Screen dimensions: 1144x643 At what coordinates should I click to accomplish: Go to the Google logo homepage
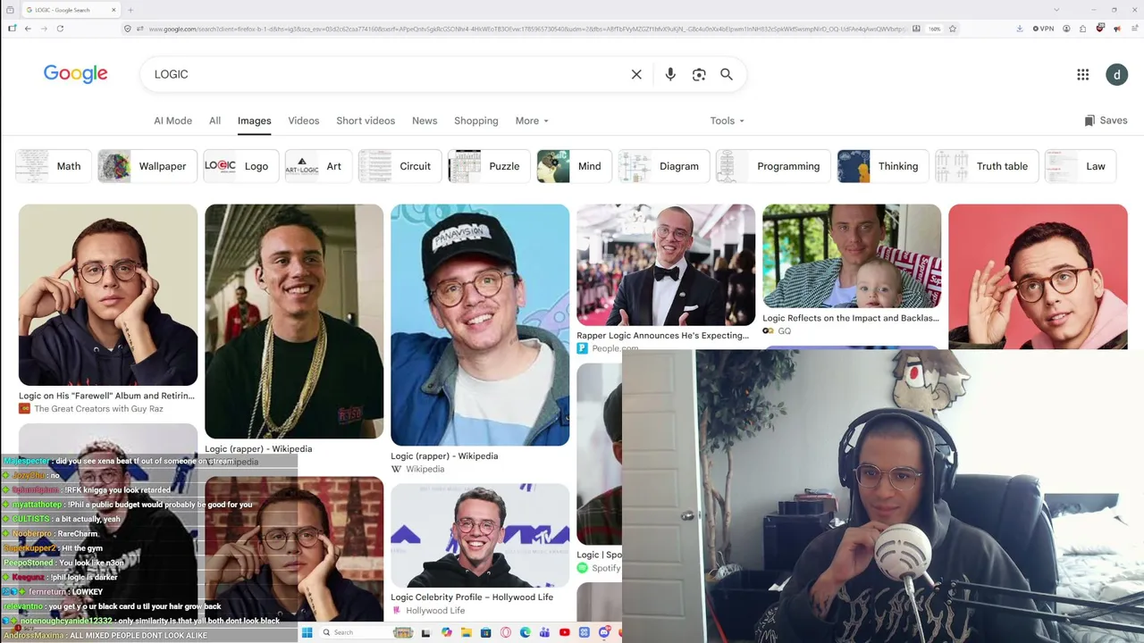(76, 74)
